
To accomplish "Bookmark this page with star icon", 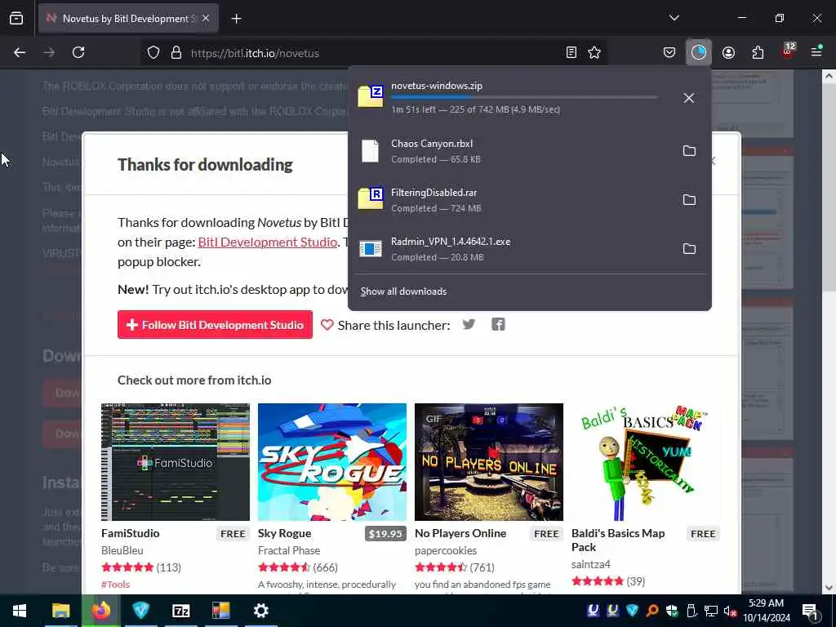I will (594, 52).
